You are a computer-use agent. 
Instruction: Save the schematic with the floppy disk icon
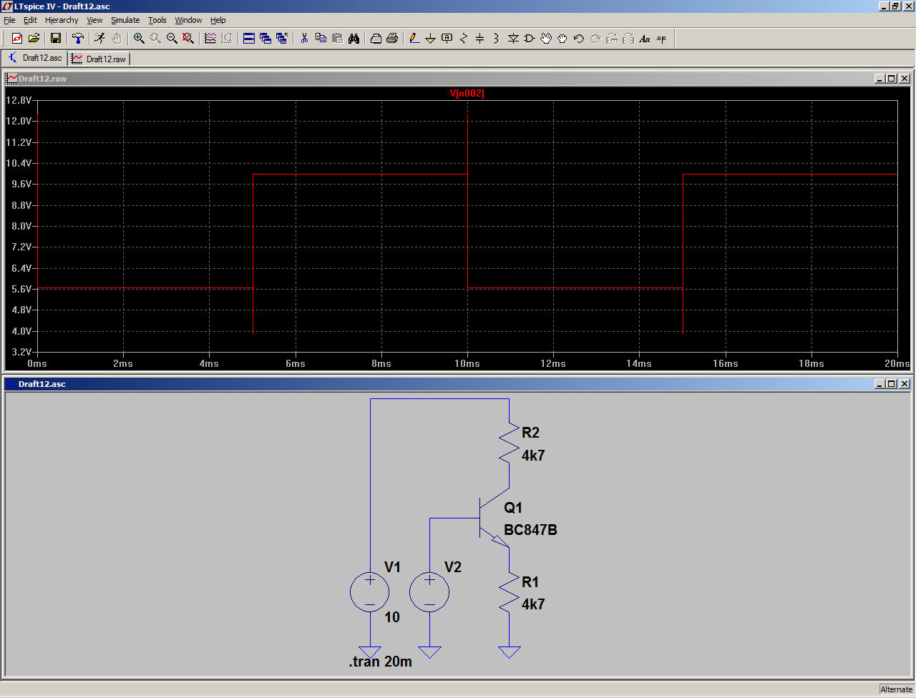click(56, 39)
